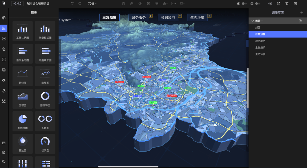This screenshot has width=307, height=168.
Task: Collapse the 场景一 scene group
Action: click(x=252, y=21)
